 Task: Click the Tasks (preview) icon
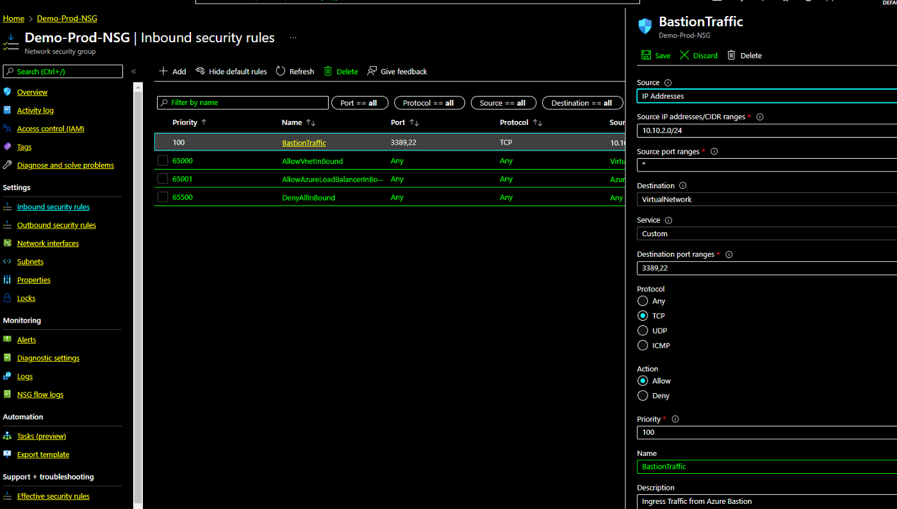[8, 436]
